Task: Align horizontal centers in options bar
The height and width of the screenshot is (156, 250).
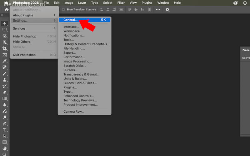Action: 108,10
